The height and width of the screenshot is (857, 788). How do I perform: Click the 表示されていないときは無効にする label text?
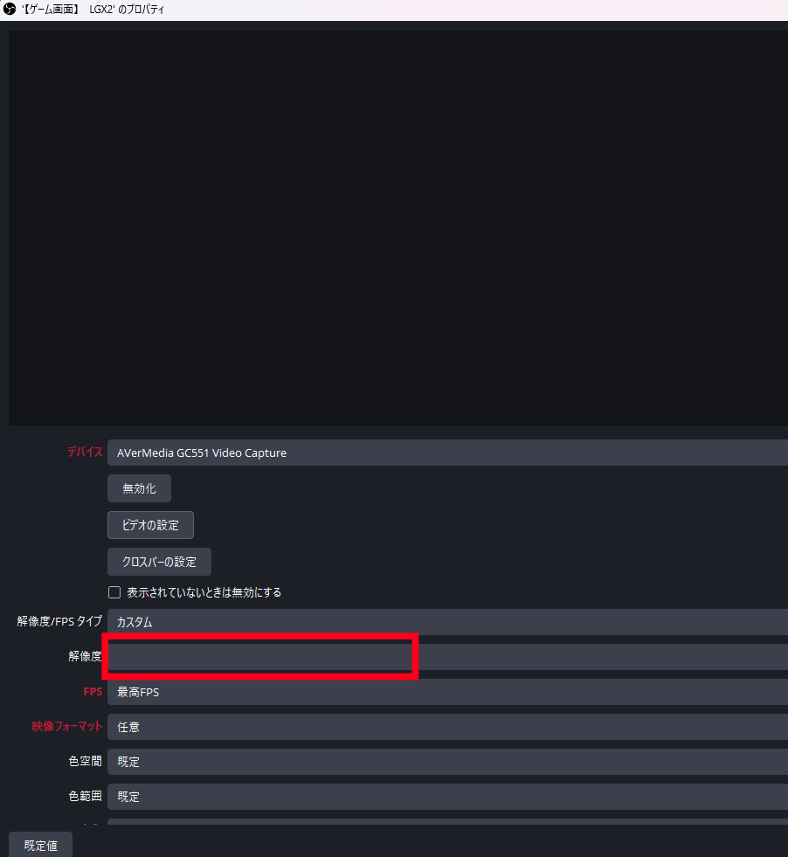[x=204, y=592]
